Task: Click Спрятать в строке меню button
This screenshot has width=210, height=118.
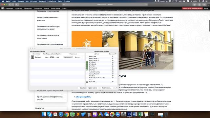Action: pos(88,88)
